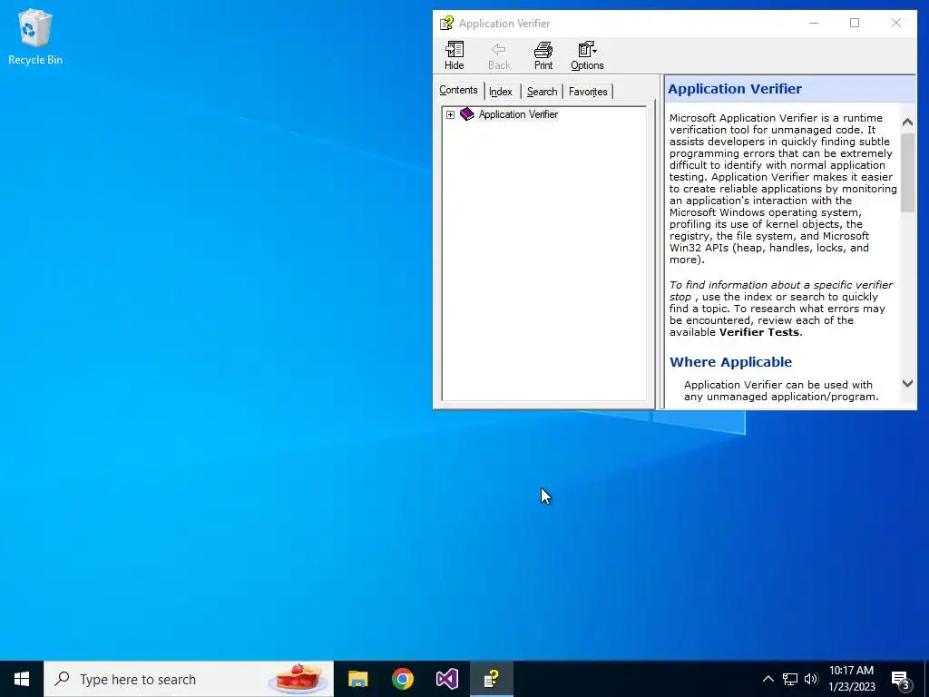Select the purple Application Verifier book icon
Image resolution: width=929 pixels, height=697 pixels.
pyautogui.click(x=467, y=113)
